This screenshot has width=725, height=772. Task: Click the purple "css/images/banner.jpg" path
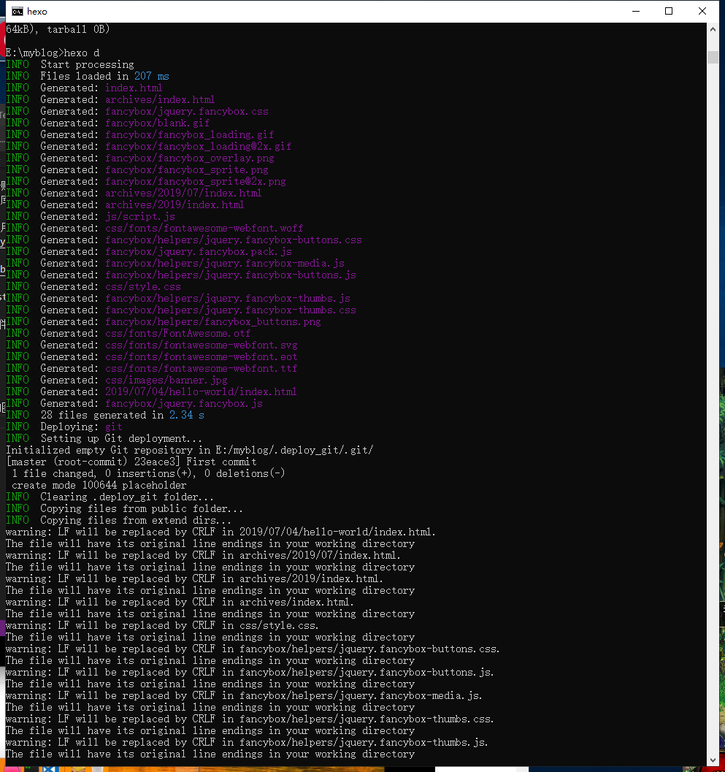tap(166, 380)
